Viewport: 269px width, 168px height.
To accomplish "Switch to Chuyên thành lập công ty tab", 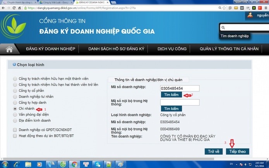I will coord(20,2).
